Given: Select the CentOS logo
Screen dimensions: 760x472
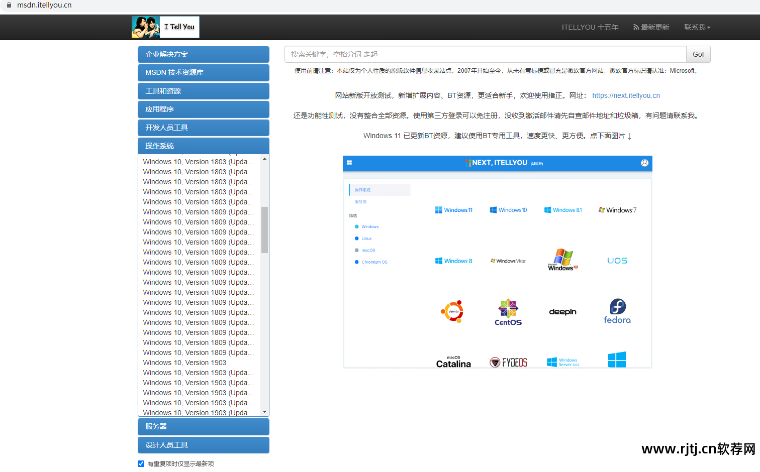Looking at the screenshot, I should (508, 312).
